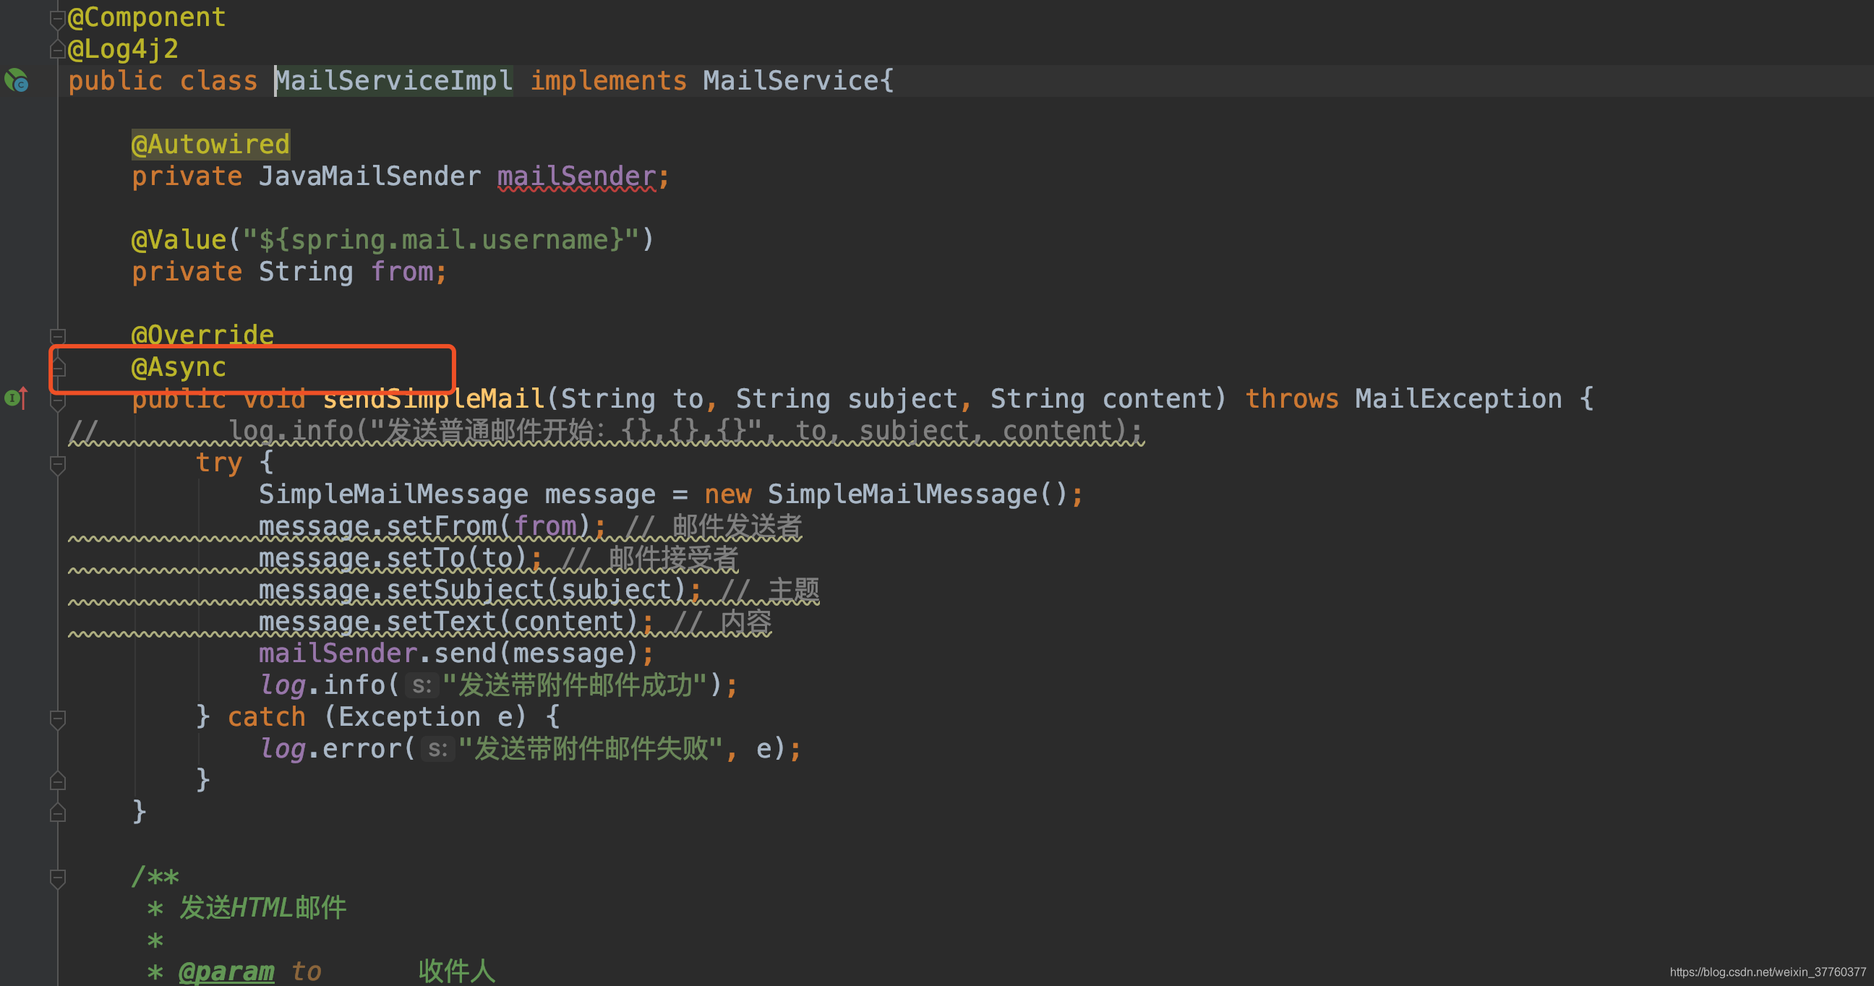
Task: Place cursor on the MailServiceImpl class name
Action: click(393, 80)
